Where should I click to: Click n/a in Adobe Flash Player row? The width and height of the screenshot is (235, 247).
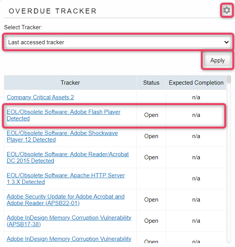pos(196,115)
